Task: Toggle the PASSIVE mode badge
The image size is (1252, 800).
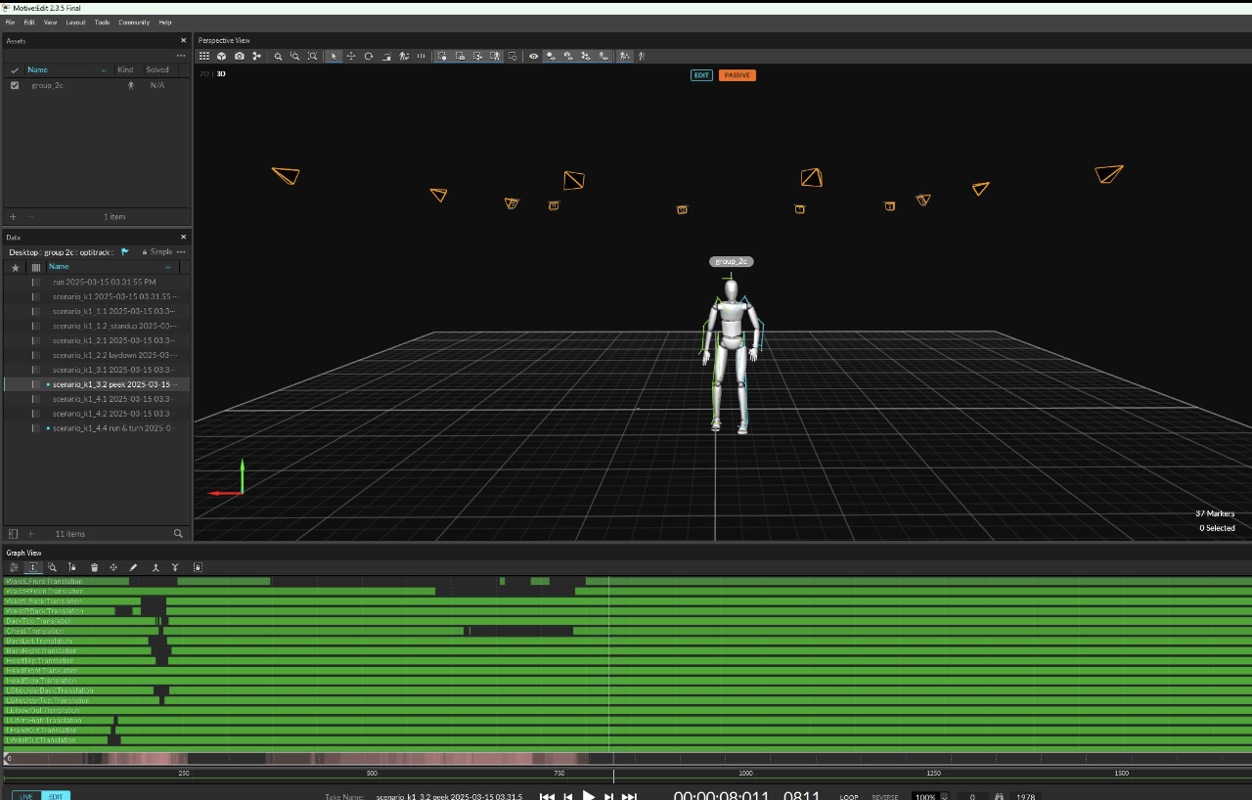Action: [738, 75]
